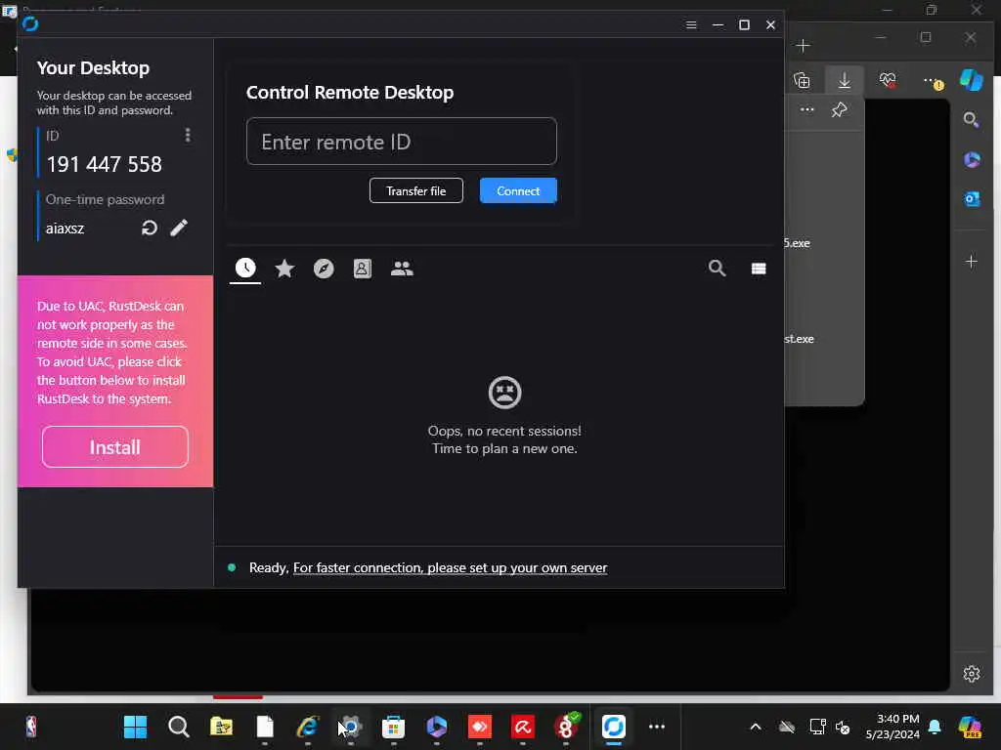
Task: Open the set up your own server link
Action: [450, 567]
